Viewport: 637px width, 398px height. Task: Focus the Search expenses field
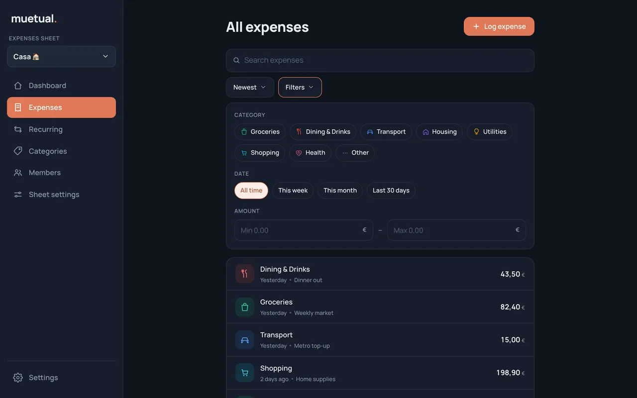[380, 60]
